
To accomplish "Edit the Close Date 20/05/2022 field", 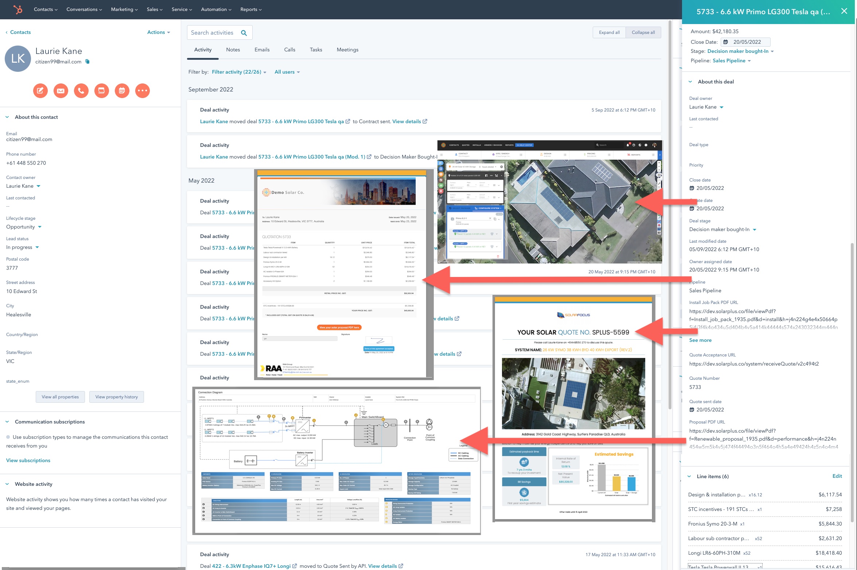I will pyautogui.click(x=747, y=42).
